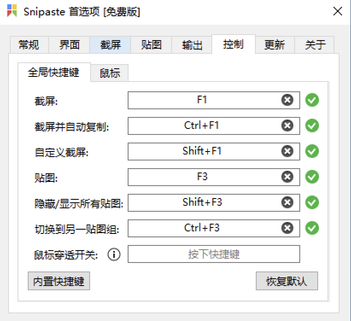Click the empty 鼠标穿透开关 hotkey field
Viewport: 351px width, 321px height.
[x=214, y=254]
